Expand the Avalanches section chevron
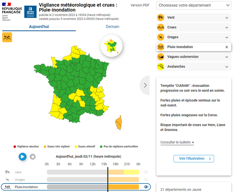 coord(227,67)
